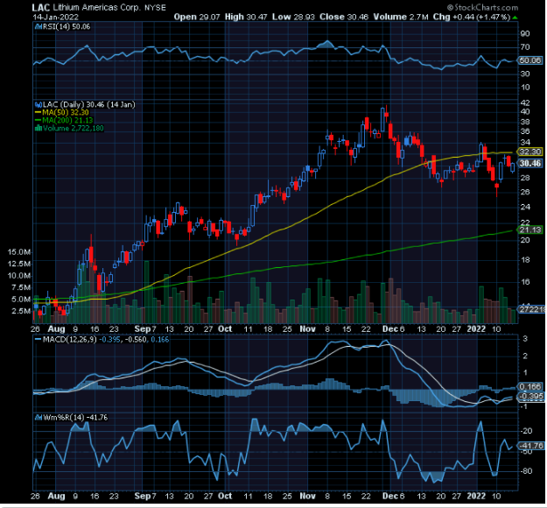The image size is (547, 508).
Task: Click the 0.166 histogram tag on the MACD axis
Action: (x=530, y=386)
